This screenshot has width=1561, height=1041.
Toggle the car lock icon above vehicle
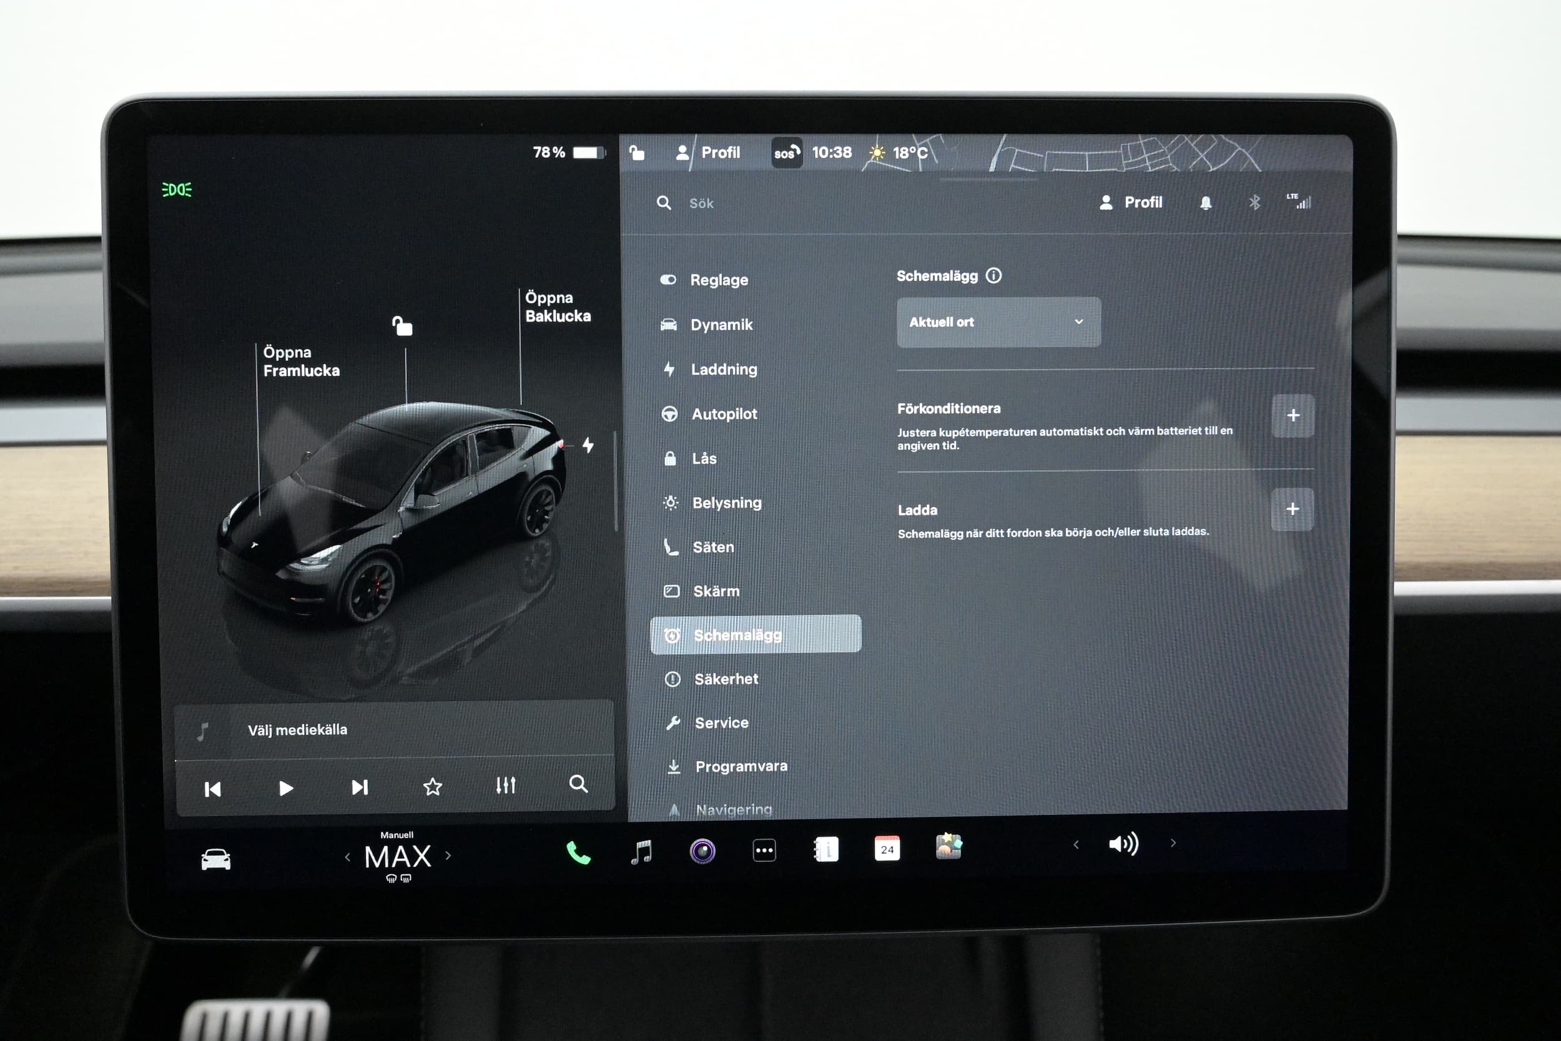[x=402, y=326]
